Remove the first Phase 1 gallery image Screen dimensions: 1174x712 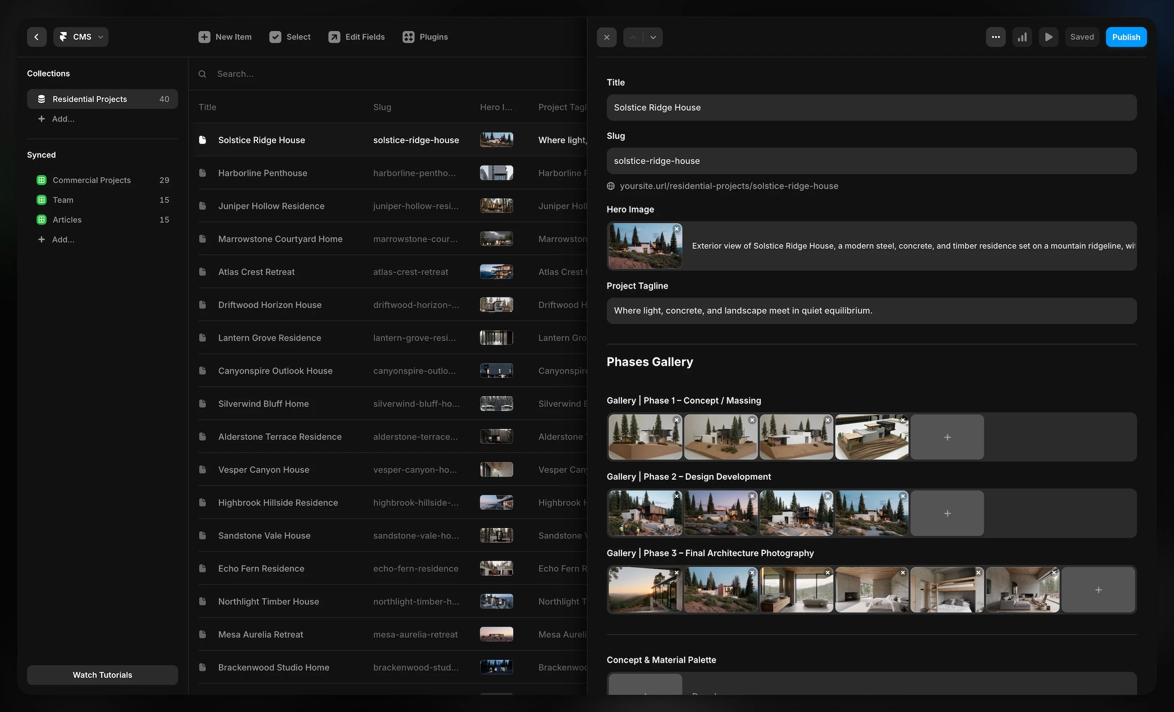(676, 420)
